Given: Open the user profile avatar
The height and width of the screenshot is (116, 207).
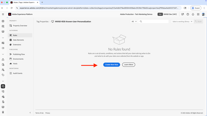Looking at the screenshot, I should tap(203, 14).
